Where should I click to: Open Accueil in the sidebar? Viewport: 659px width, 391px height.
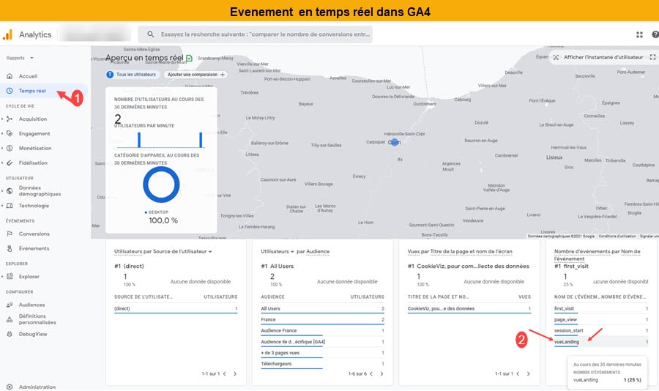point(28,76)
